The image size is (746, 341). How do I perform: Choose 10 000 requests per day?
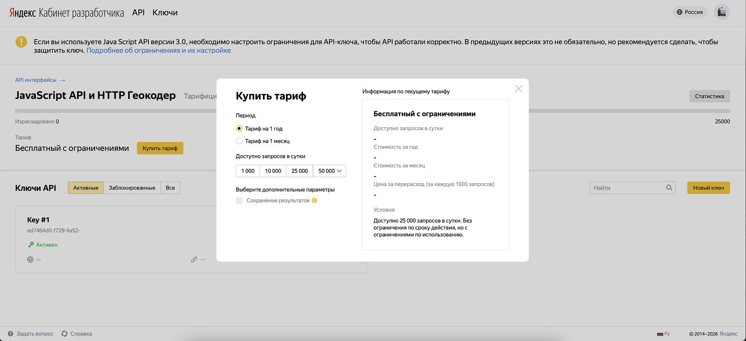(273, 171)
